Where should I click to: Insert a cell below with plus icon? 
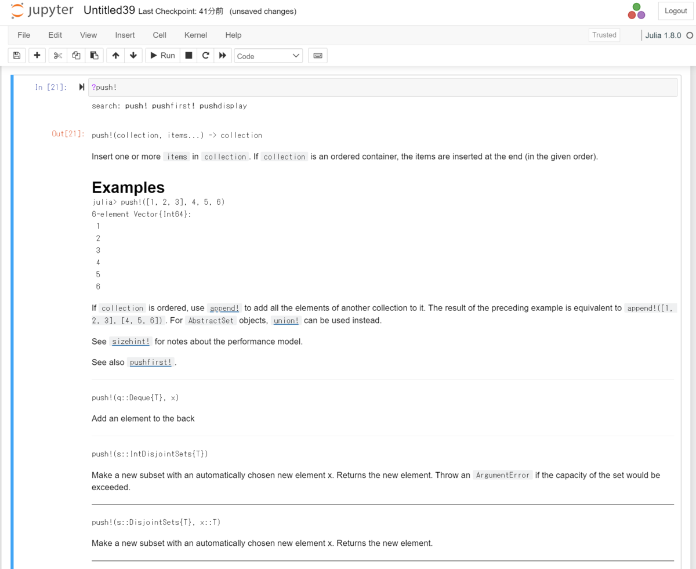click(37, 56)
